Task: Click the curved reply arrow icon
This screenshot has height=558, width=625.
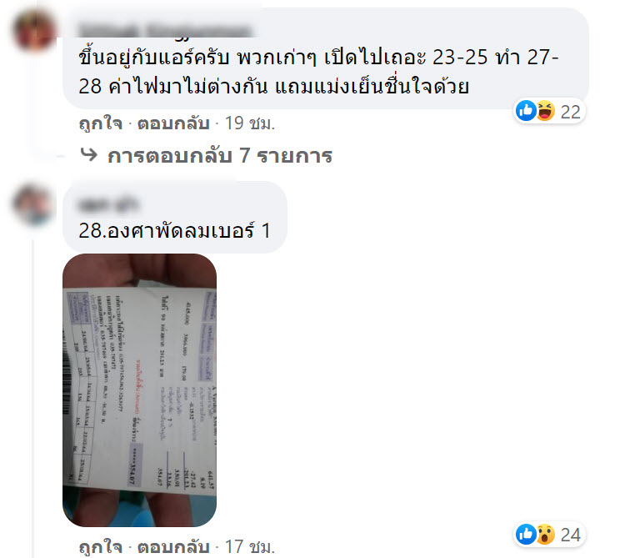Action: pos(88,154)
